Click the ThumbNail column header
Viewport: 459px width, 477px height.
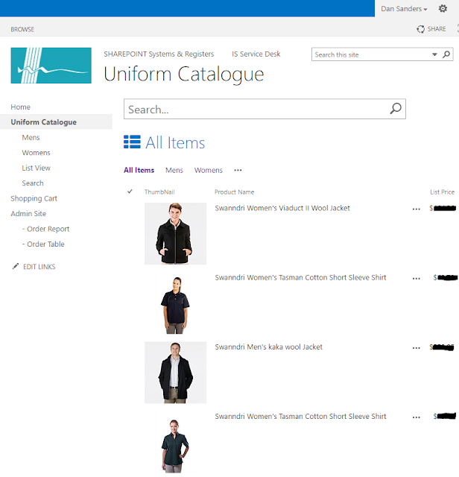[159, 192]
